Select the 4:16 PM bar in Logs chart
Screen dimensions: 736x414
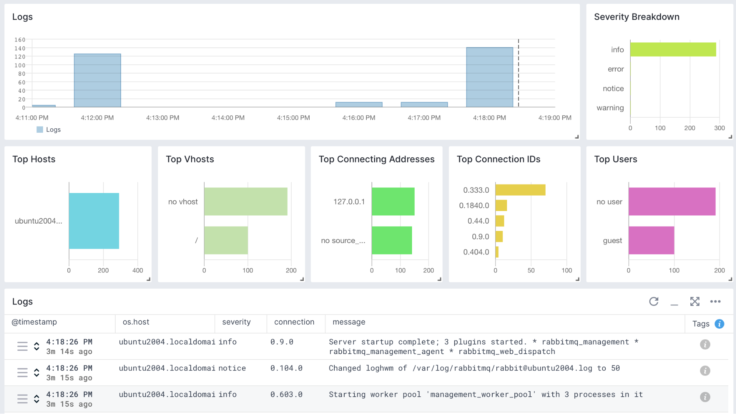coord(359,105)
